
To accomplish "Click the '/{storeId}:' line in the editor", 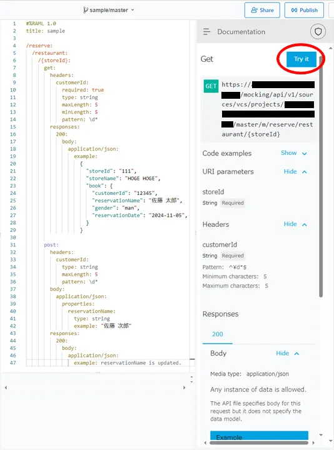I will point(54,61).
